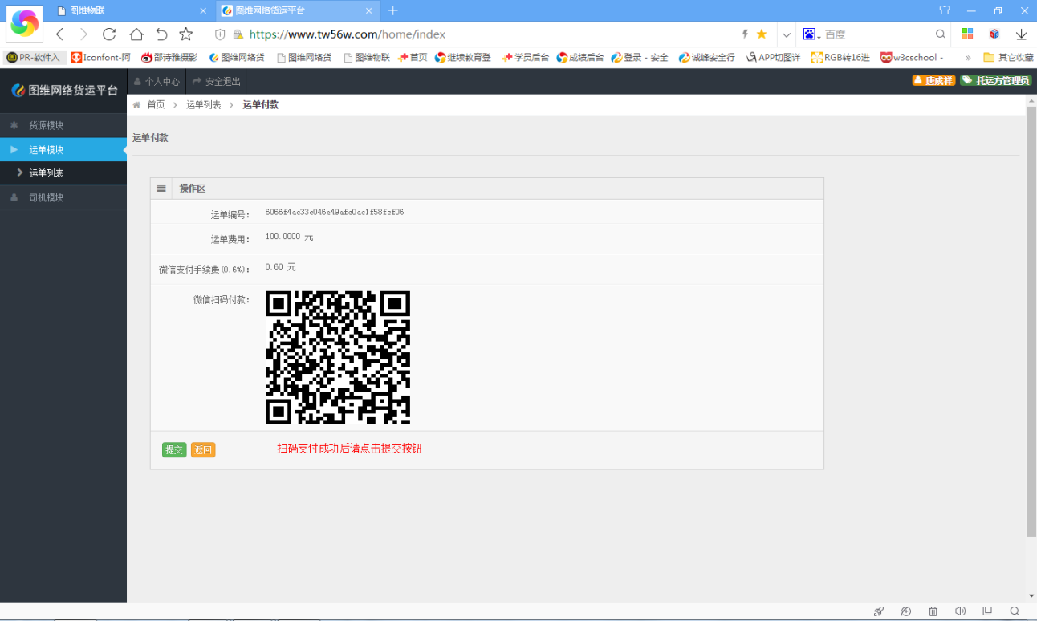Click 个人中心 in top navigation

pyautogui.click(x=157, y=81)
